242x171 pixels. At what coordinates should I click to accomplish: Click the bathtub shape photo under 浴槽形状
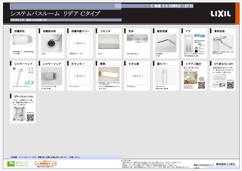[23, 40]
